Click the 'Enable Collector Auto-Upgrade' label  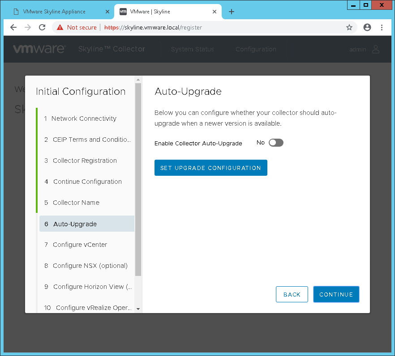pos(198,144)
